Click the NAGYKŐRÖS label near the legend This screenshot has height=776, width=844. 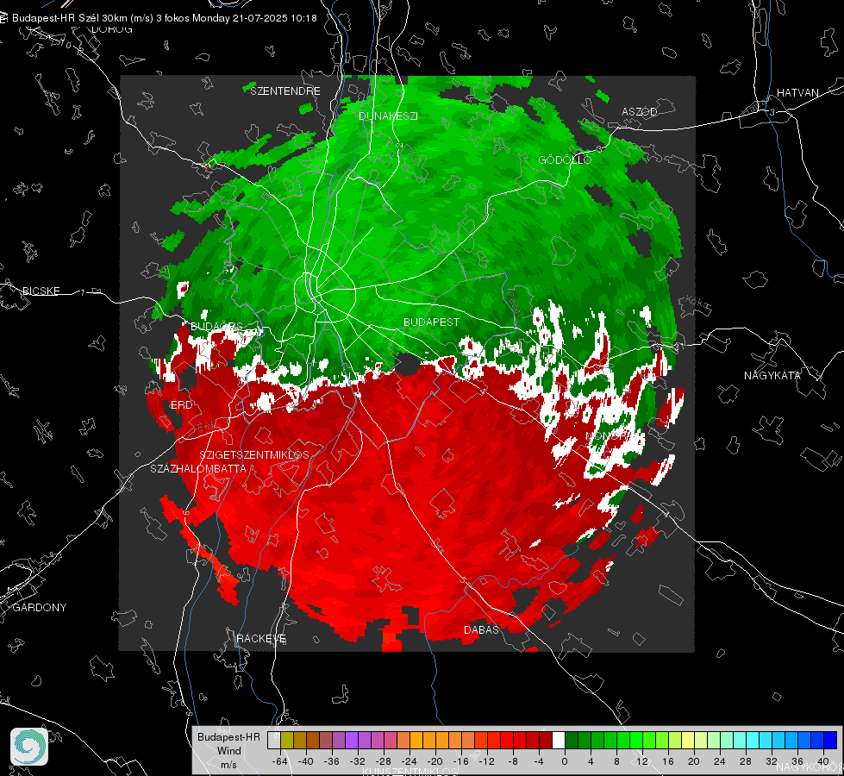[x=809, y=767]
